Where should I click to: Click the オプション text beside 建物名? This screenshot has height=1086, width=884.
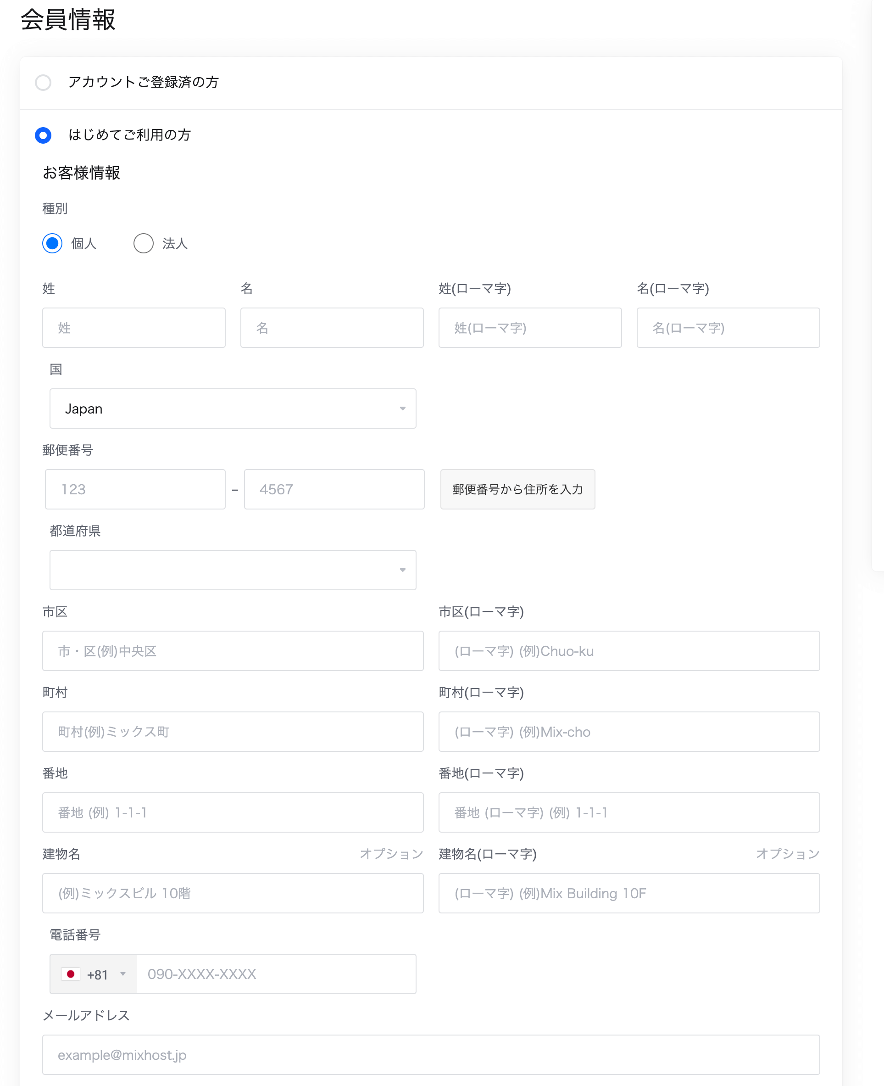(x=392, y=854)
